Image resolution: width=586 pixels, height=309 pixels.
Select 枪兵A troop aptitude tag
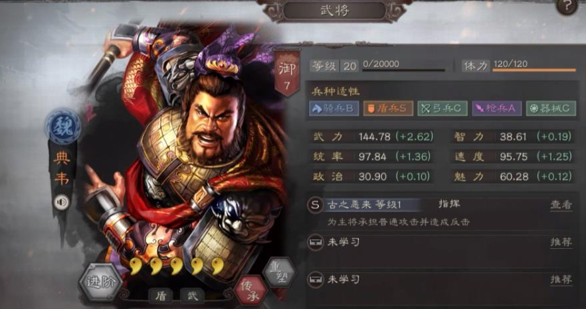point(497,108)
